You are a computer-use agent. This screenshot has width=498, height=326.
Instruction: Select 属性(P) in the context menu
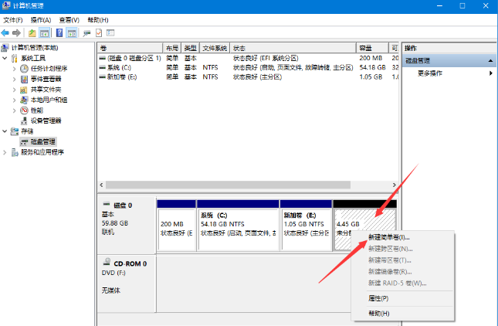coord(378,298)
